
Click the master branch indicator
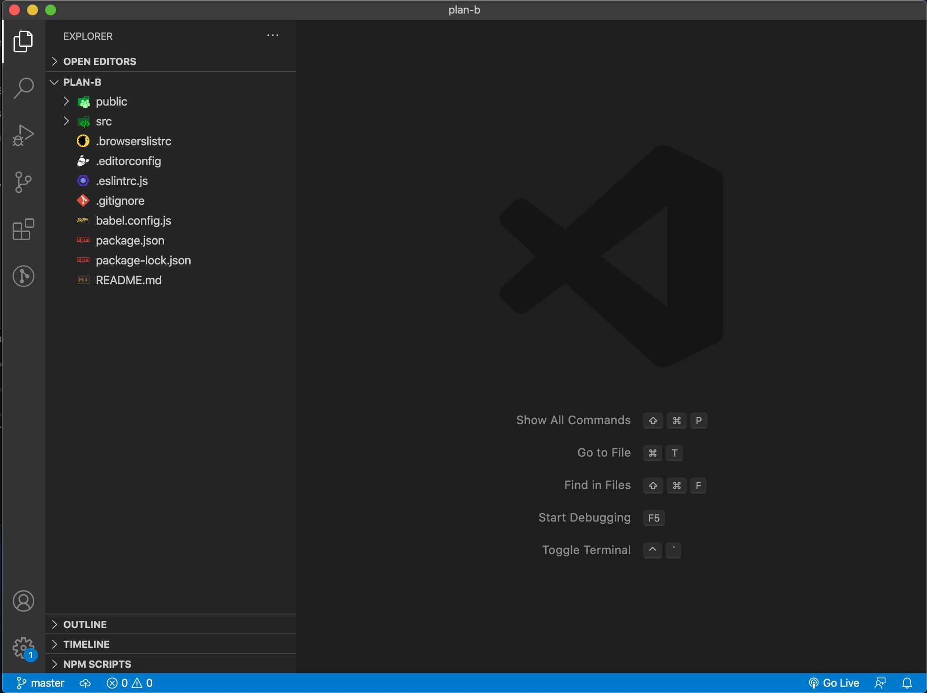click(x=41, y=683)
